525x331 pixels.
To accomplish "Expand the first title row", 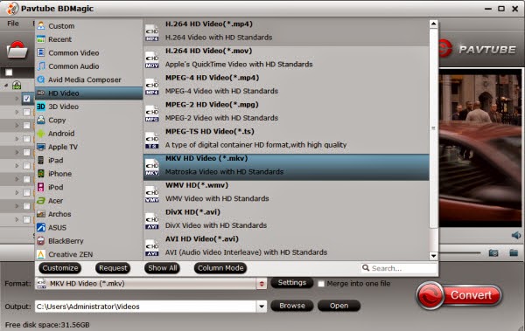I will 17,99.
